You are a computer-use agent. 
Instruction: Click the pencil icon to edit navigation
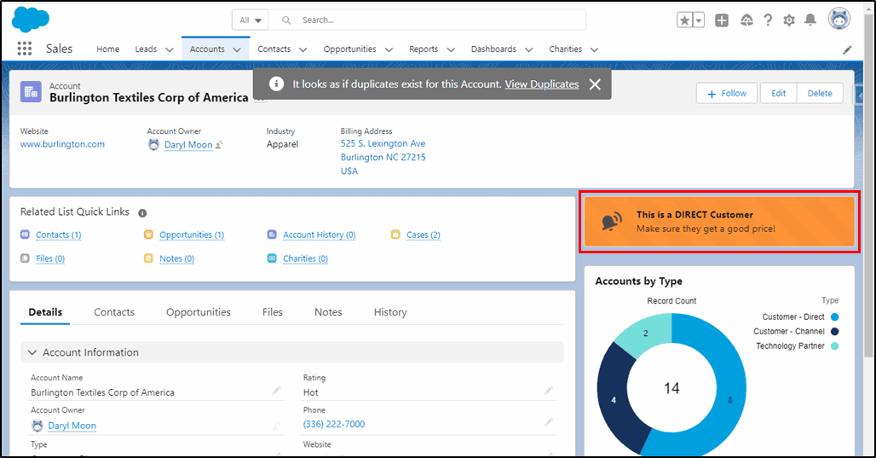[847, 49]
